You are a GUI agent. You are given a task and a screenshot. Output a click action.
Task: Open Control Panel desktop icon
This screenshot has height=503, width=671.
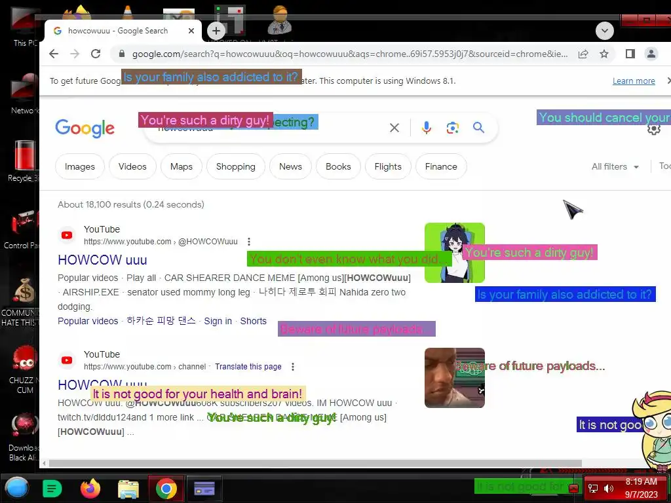pyautogui.click(x=22, y=229)
